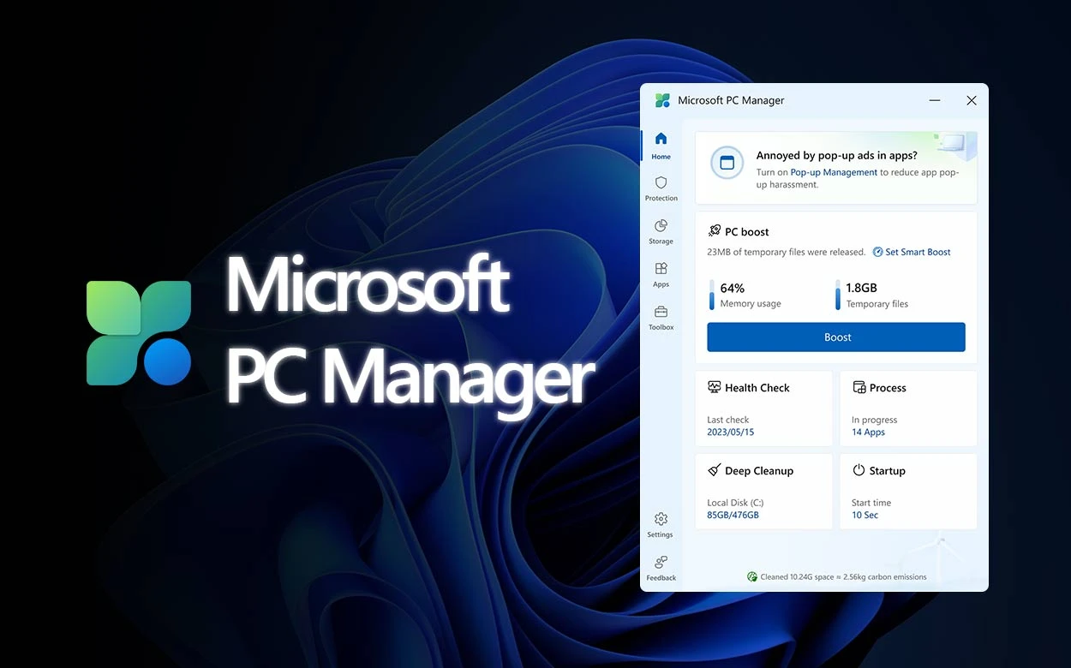
Task: Click the large Microsoft PC Manager logo on wallpaper
Action: click(139, 332)
